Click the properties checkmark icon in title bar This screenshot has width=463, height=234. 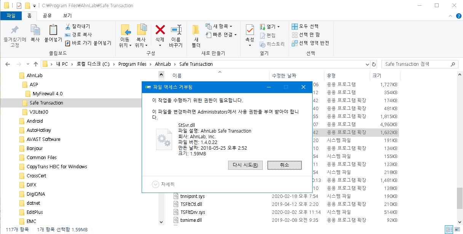point(19,6)
